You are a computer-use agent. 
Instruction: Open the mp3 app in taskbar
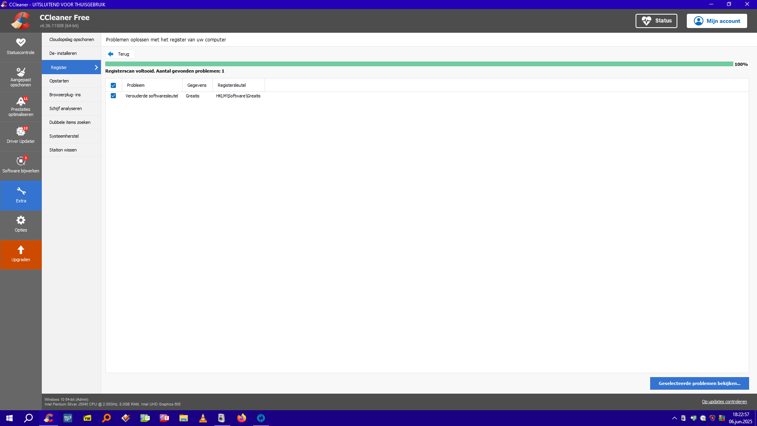(x=68, y=418)
